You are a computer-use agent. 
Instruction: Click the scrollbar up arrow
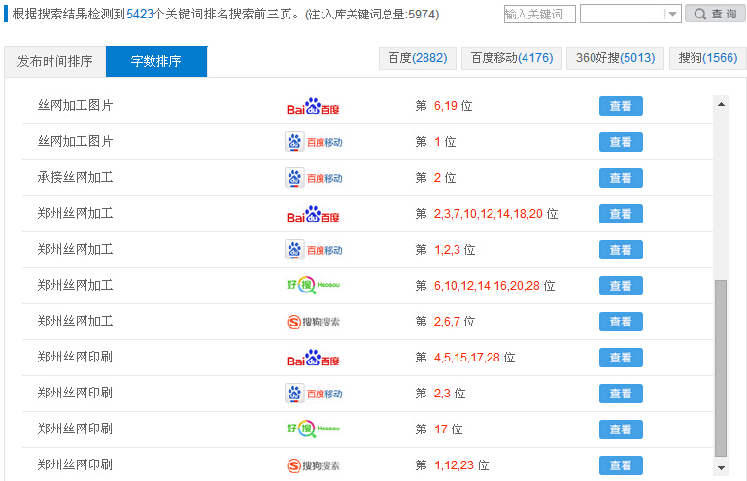721,104
